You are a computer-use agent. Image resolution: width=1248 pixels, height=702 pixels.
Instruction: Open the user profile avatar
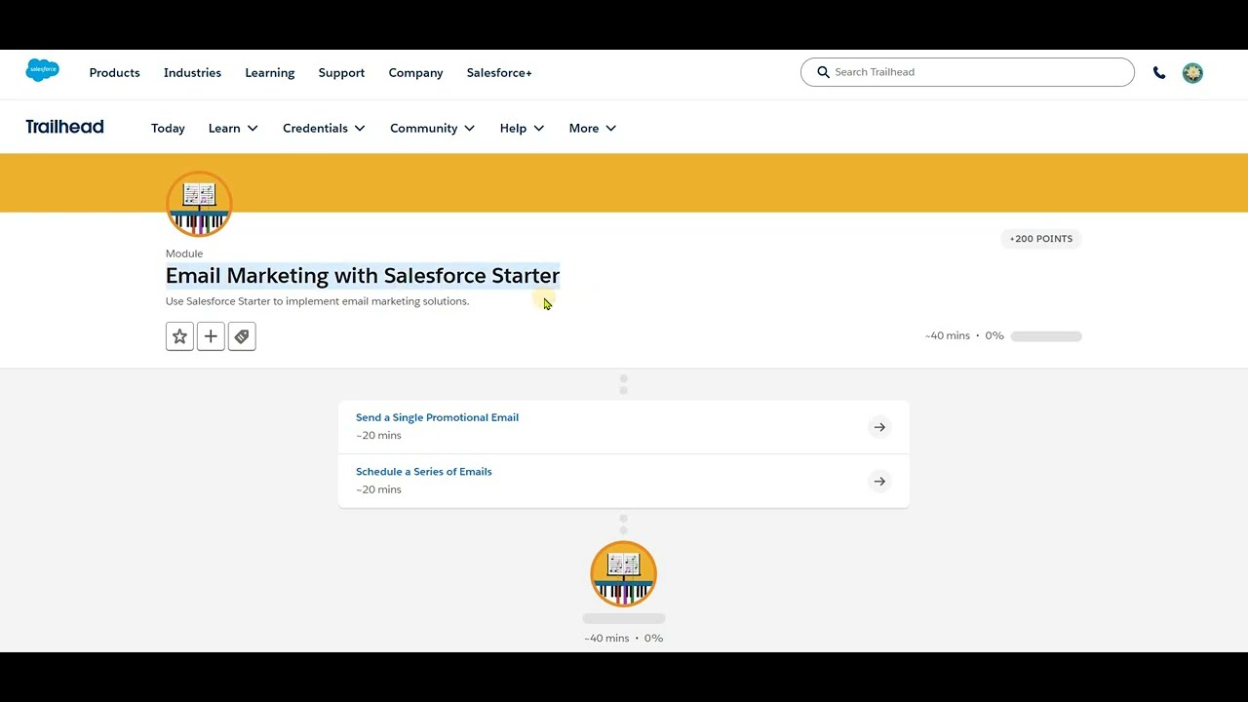1192,73
